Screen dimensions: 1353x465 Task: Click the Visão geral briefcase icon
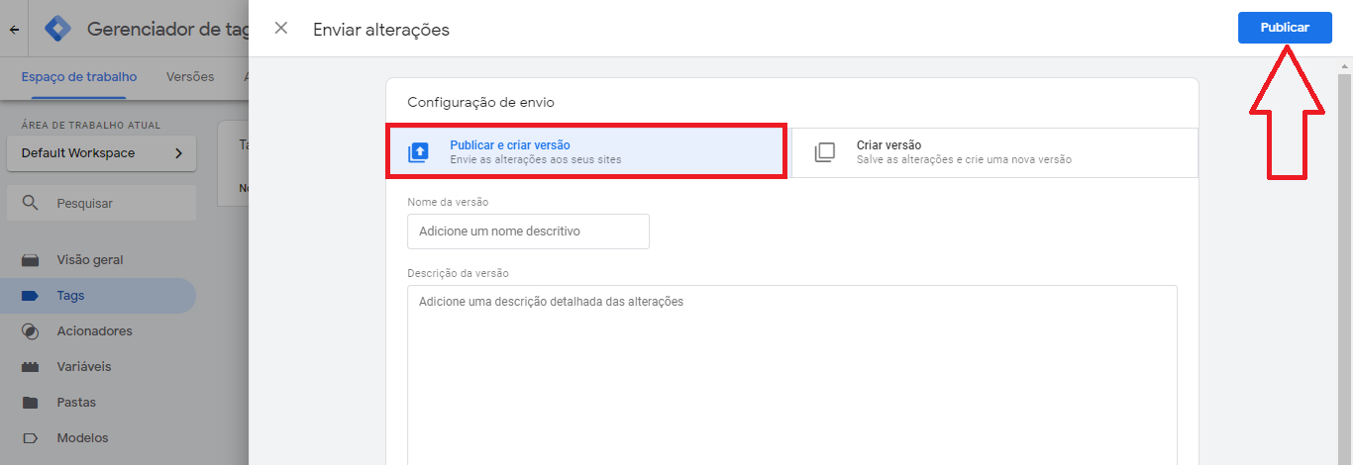point(31,260)
